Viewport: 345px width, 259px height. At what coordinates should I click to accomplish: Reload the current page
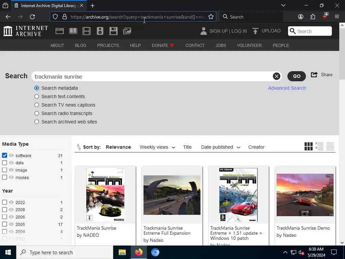point(32,17)
